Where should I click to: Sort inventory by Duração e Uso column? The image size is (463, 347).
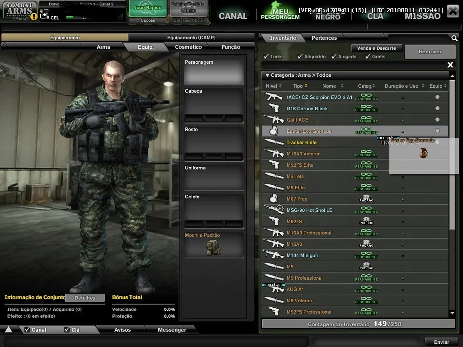pos(405,86)
